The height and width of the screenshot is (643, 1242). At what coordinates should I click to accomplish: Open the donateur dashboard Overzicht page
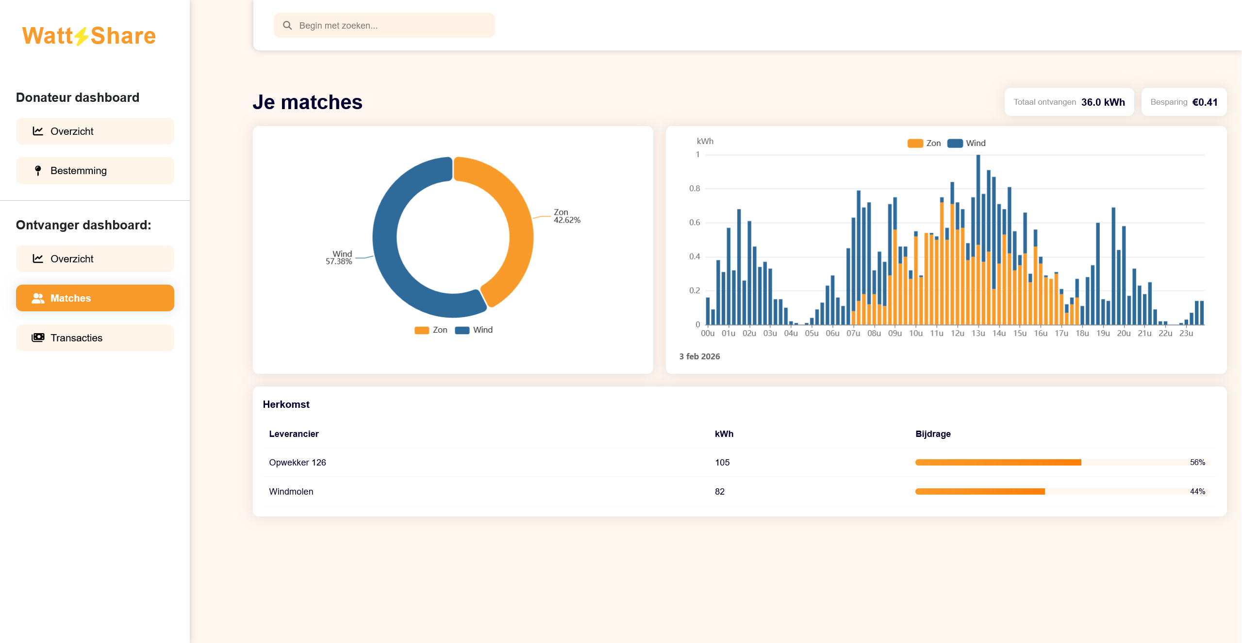tap(95, 131)
